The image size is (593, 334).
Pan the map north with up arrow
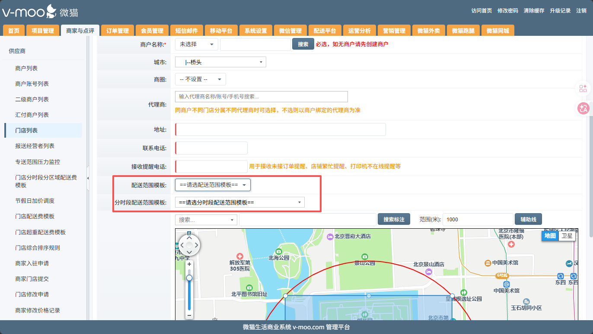(x=189, y=238)
